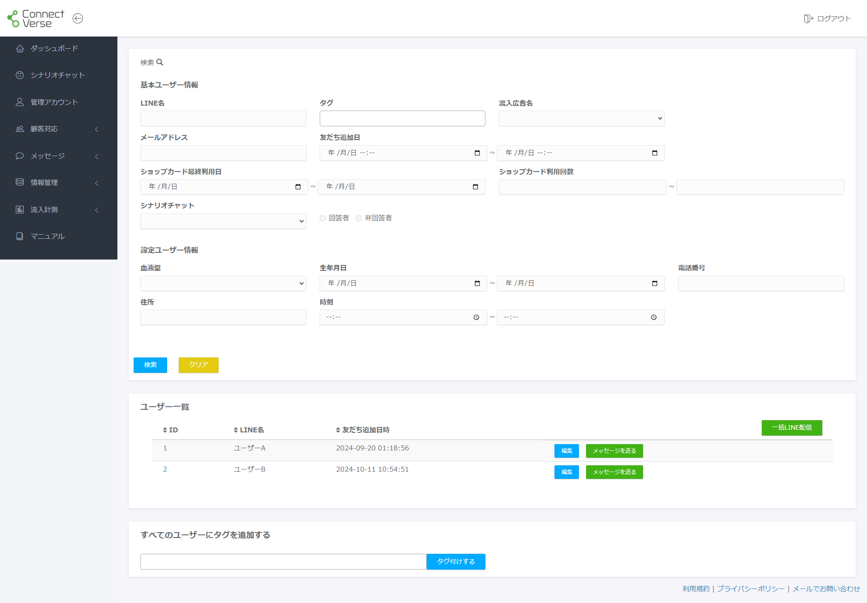Click into the LINE名 input field
867x603 pixels.
(x=223, y=118)
